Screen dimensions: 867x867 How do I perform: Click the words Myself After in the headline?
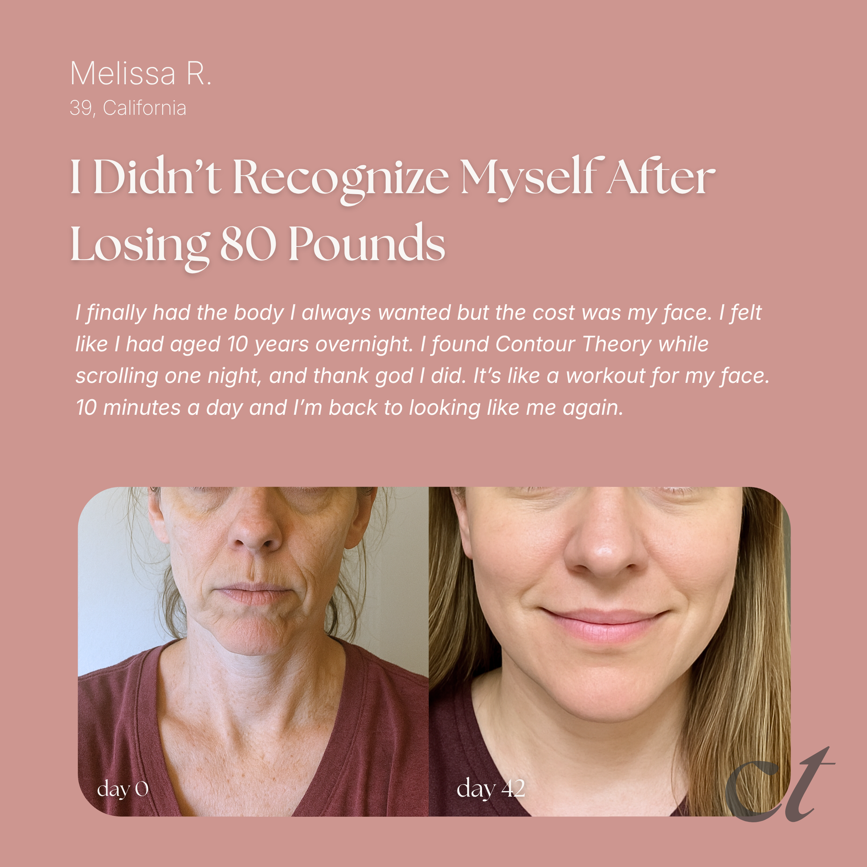pyautogui.click(x=587, y=179)
